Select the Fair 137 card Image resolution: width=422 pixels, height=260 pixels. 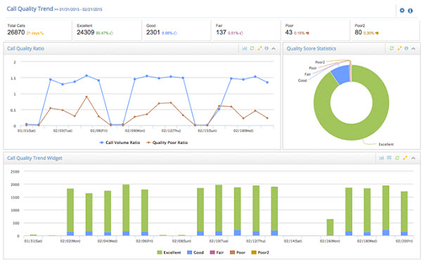pos(246,30)
